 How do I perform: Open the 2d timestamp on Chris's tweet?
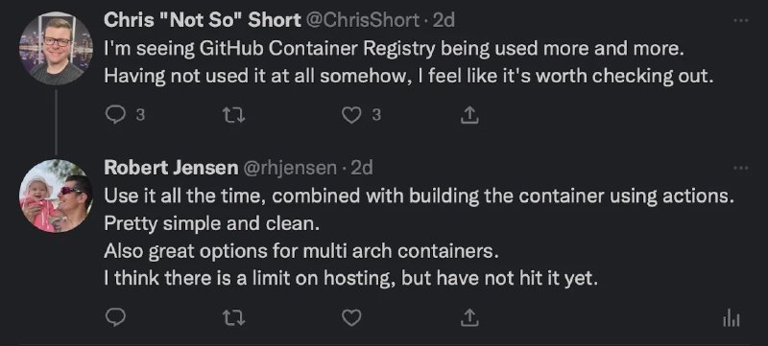(x=444, y=20)
